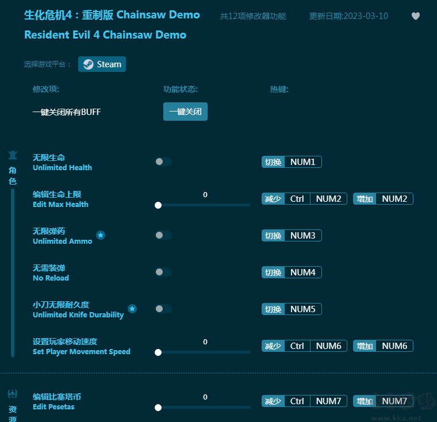Click the star badge beside Unlimited Knife Durability
This screenshot has width=437, height=422.
coord(132,309)
